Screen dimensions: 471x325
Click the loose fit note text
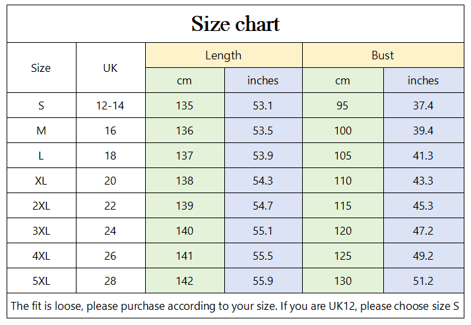pyautogui.click(x=235, y=306)
